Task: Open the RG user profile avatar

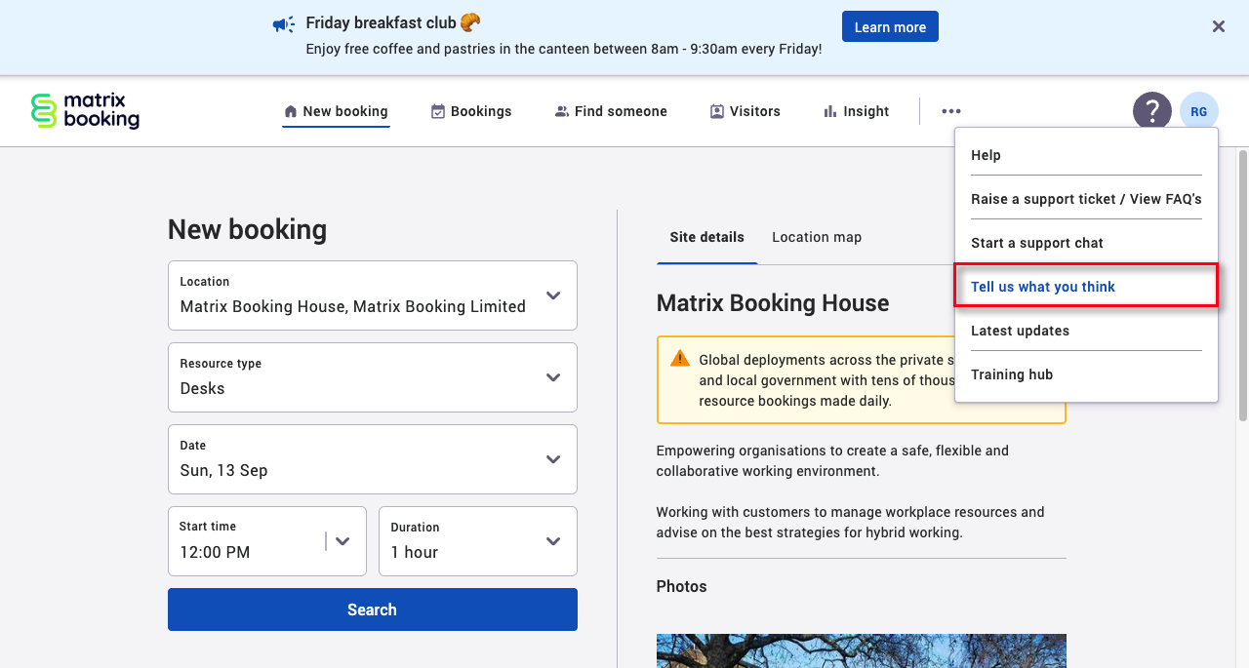Action: click(x=1199, y=111)
